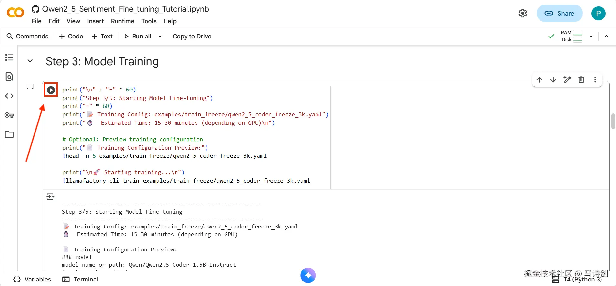Open find and replace panel
Viewport: 616px width, 286px height.
pos(9,77)
